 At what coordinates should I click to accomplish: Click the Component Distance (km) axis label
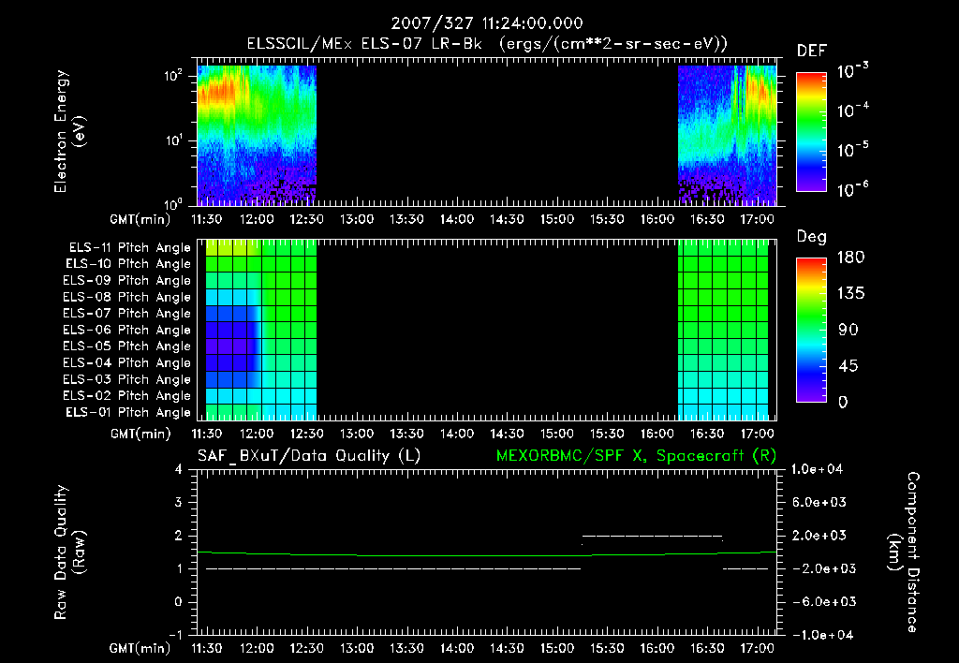(x=904, y=552)
